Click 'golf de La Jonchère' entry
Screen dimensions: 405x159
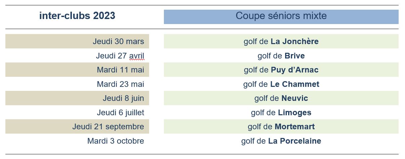[x=281, y=41]
